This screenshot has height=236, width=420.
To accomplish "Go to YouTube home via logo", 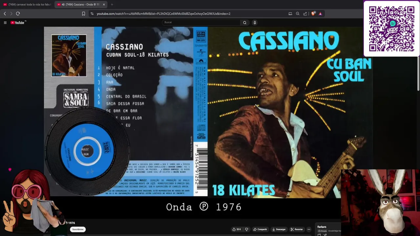I will point(18,22).
